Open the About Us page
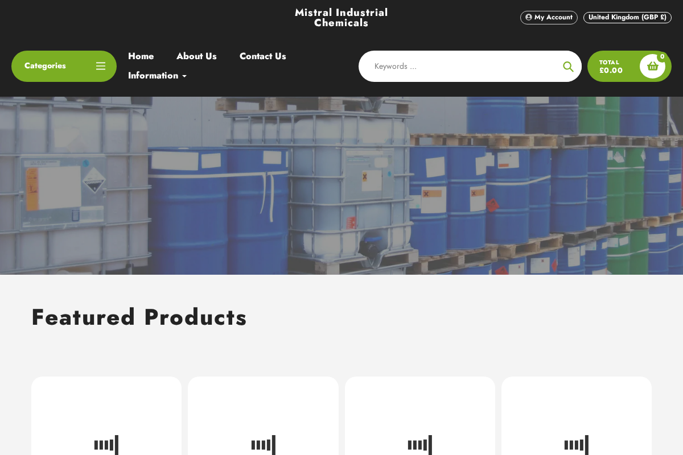The image size is (683, 455). (x=196, y=56)
